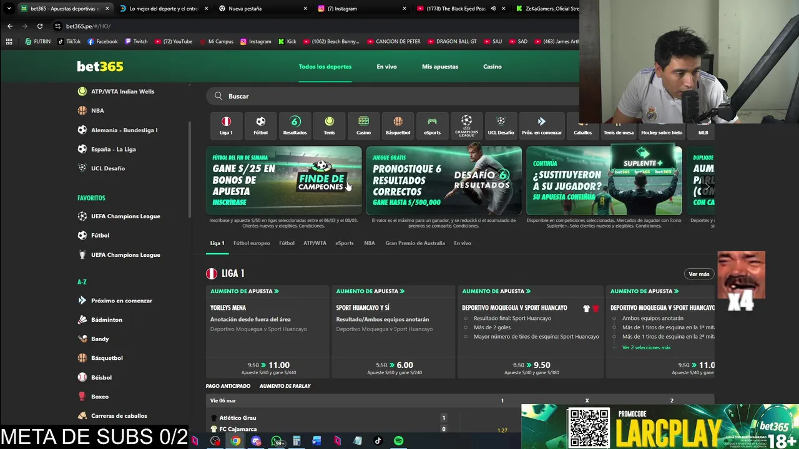This screenshot has width=799, height=449.
Task: Open the Twitch bookmark
Action: [136, 42]
